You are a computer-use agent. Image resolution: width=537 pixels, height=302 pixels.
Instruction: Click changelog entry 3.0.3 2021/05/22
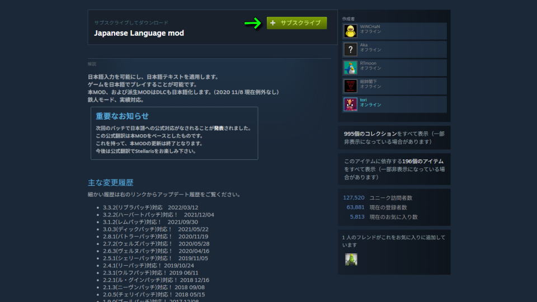156,229
